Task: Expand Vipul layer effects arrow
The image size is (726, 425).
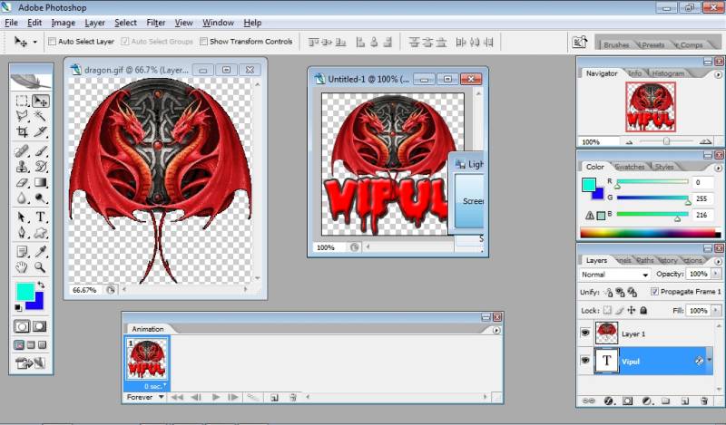Action: click(709, 361)
